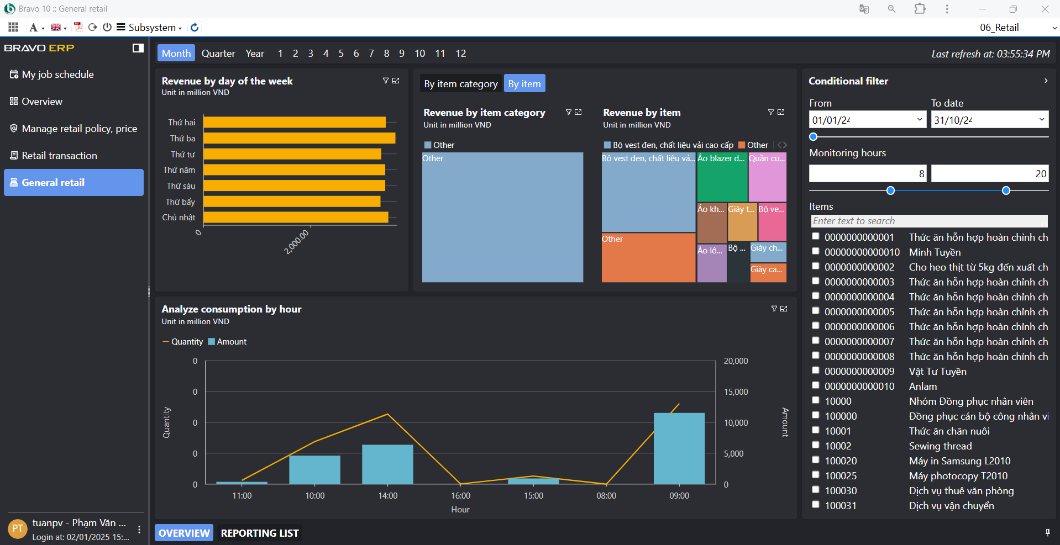Maximize the Revenue by item chart

coord(781,112)
